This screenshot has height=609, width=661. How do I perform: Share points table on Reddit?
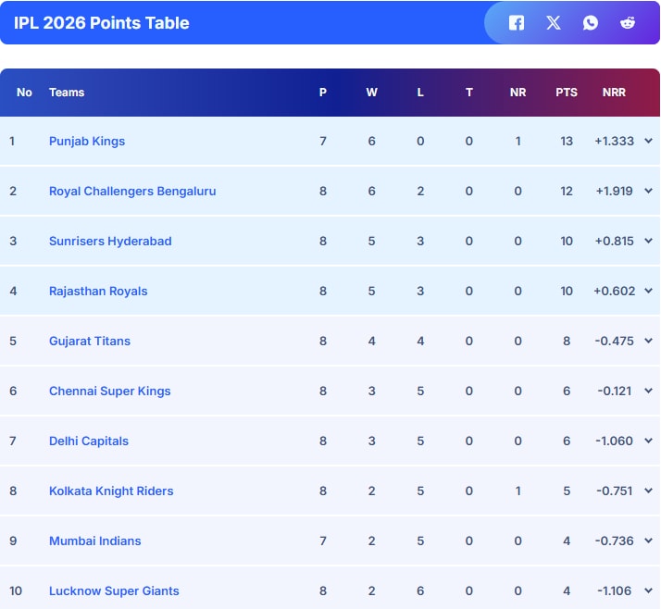pyautogui.click(x=628, y=23)
